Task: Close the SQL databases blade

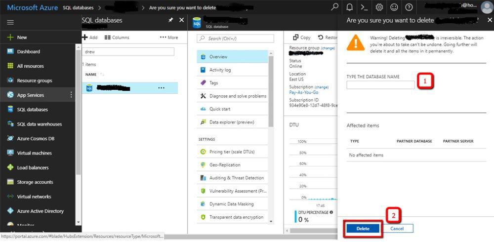Action: [181, 20]
